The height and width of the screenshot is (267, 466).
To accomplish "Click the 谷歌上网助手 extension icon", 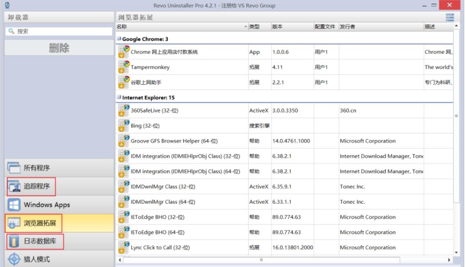I will point(123,82).
